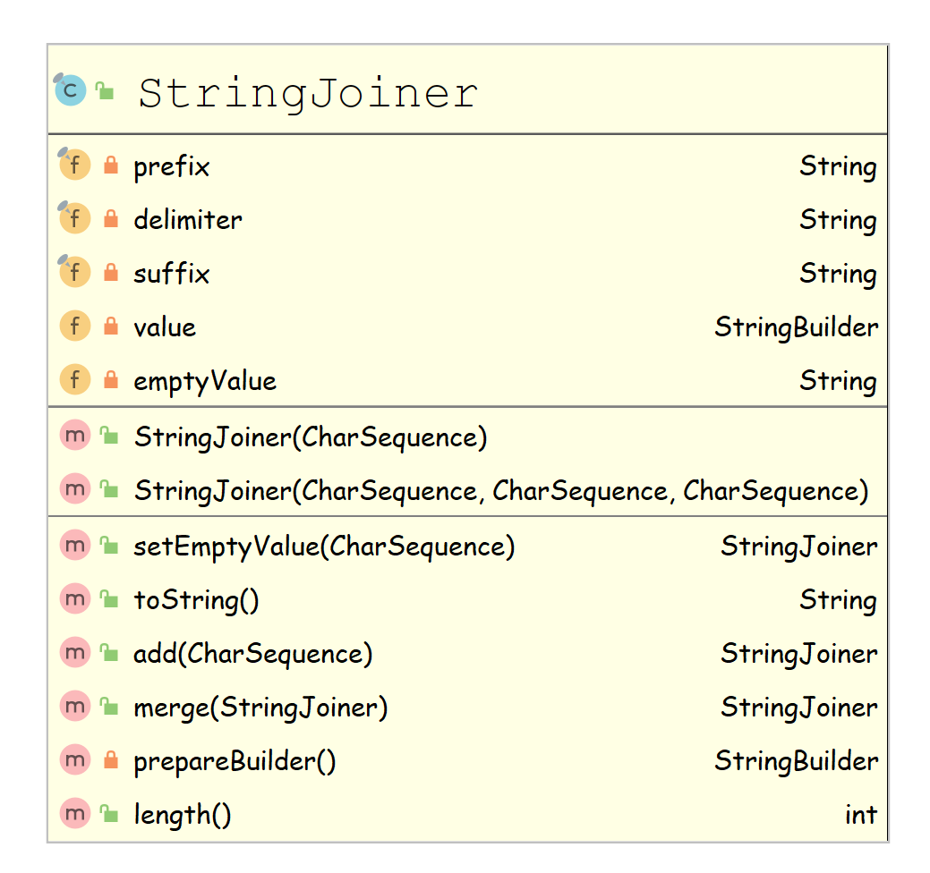Click the int return type of length()

(x=860, y=815)
